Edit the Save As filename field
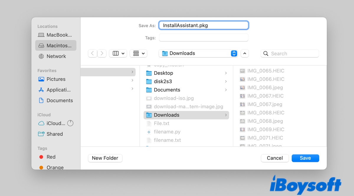Viewport: 354px width, 196px height. 204,25
